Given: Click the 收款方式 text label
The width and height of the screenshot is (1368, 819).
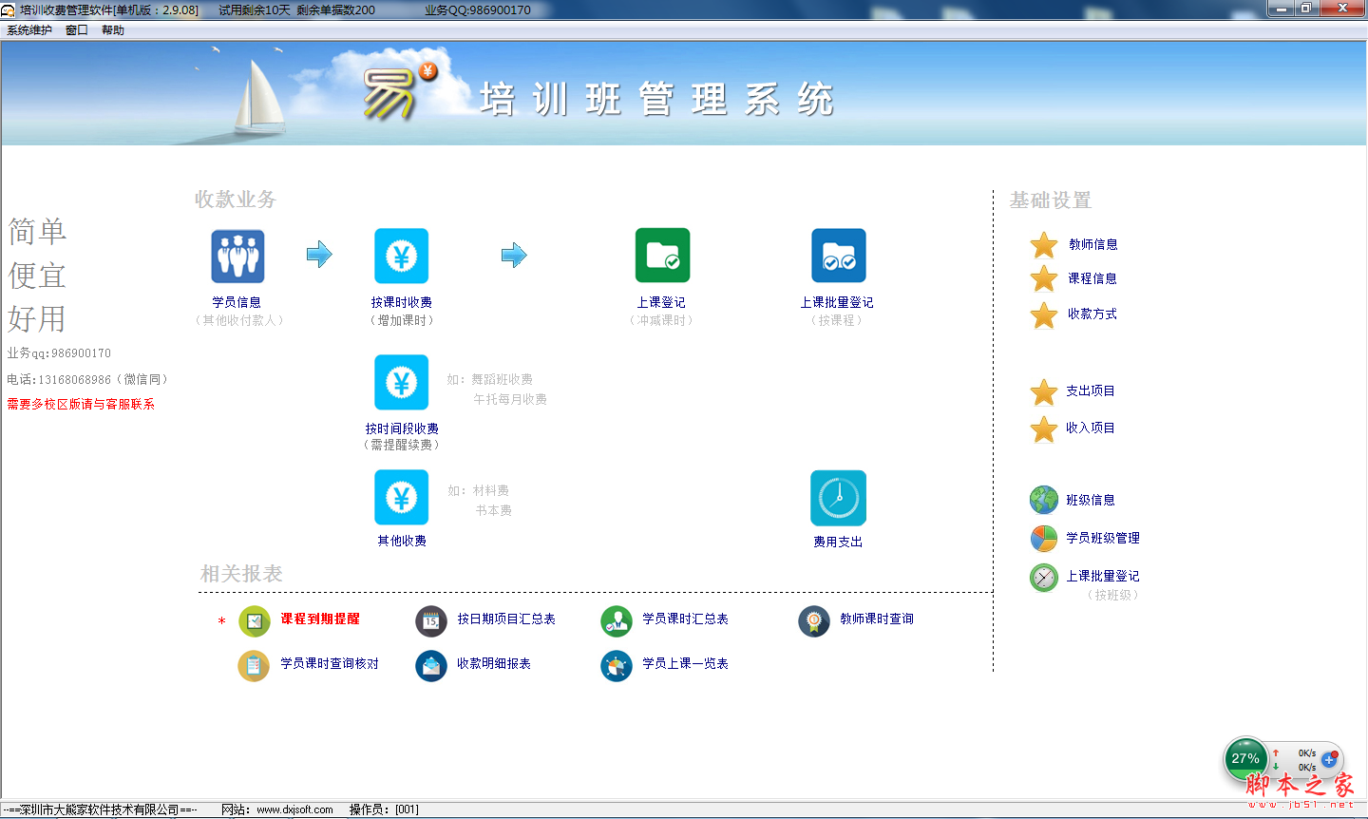Looking at the screenshot, I should tap(1092, 314).
